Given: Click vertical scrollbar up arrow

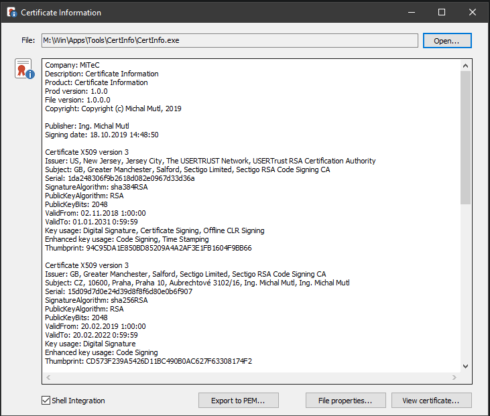Looking at the screenshot, I should (x=465, y=66).
